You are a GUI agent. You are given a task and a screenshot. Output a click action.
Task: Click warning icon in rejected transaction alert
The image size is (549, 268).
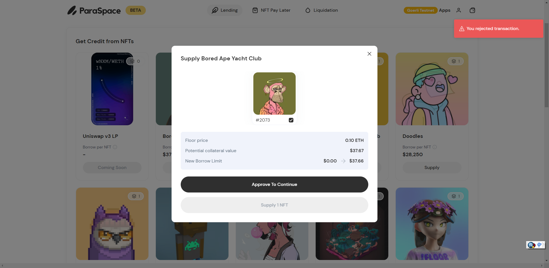(x=462, y=29)
